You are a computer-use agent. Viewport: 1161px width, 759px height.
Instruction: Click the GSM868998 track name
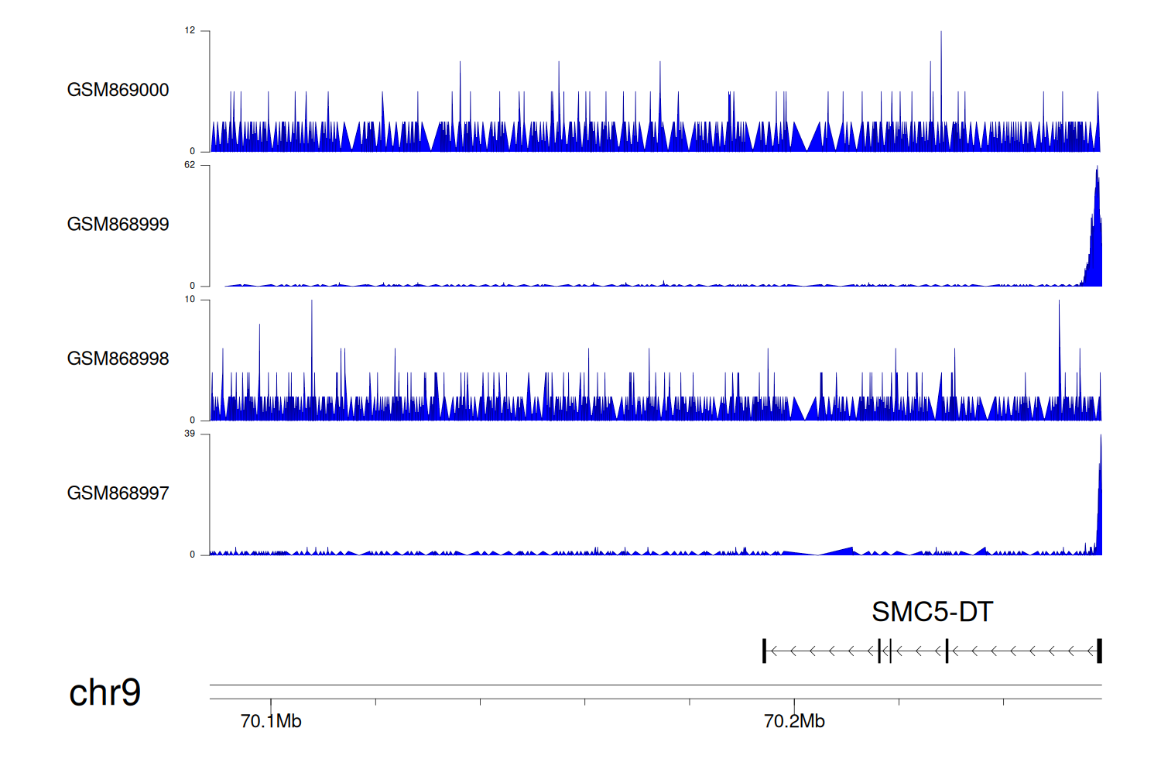tap(118, 359)
